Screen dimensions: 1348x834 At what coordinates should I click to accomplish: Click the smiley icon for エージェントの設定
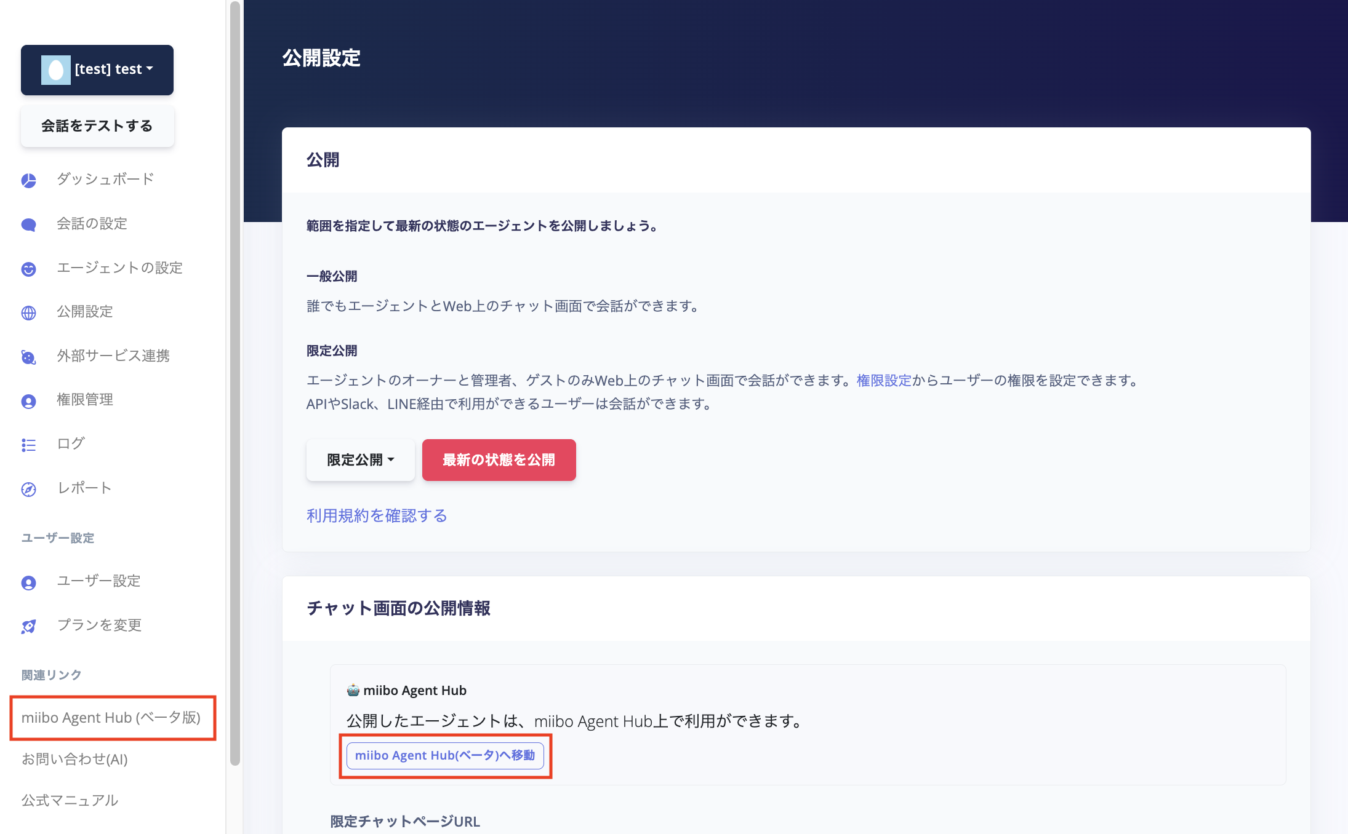(x=29, y=269)
